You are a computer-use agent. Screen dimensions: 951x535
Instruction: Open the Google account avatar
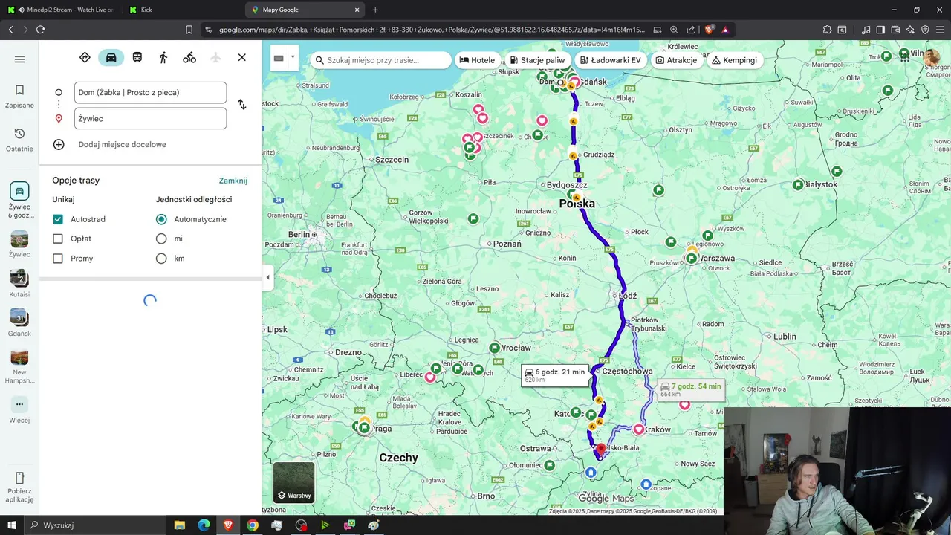932,58
